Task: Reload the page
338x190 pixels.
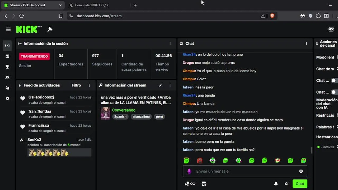Action: pyautogui.click(x=22, y=16)
